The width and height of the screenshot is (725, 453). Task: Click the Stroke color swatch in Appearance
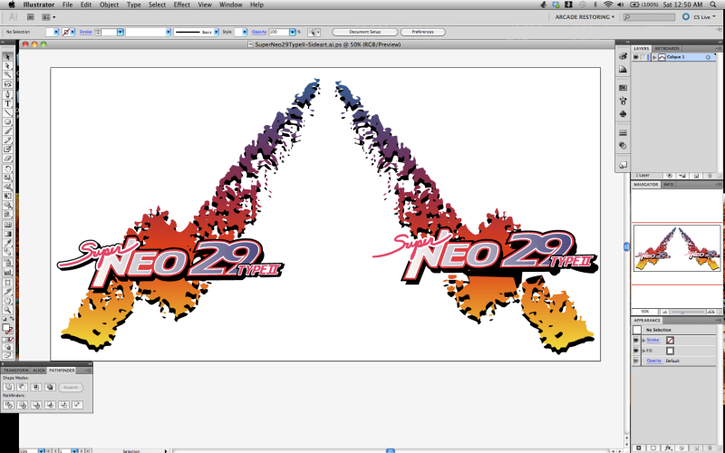[670, 341]
